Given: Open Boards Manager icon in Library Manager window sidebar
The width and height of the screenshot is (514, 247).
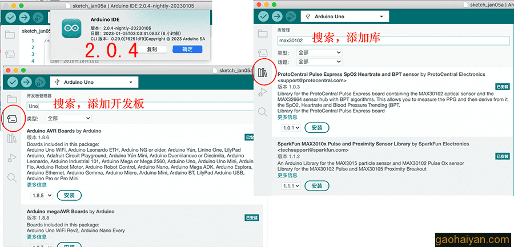Looking at the screenshot, I should point(263,52).
